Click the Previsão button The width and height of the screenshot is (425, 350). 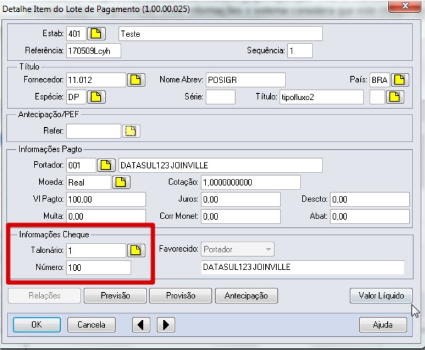point(115,295)
